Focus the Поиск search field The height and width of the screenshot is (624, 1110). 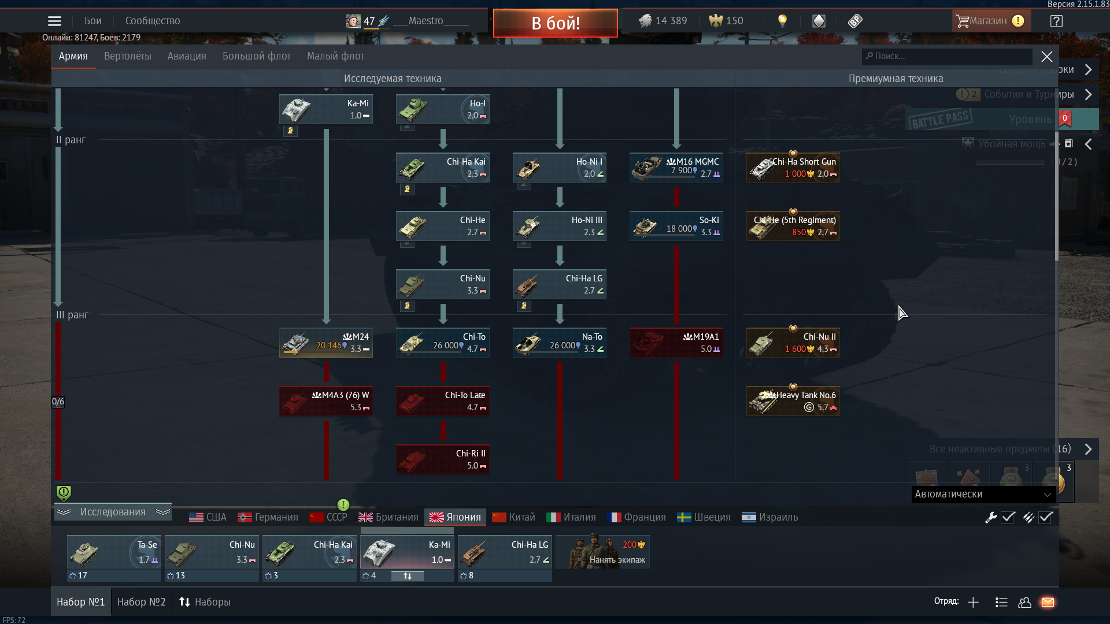(947, 56)
